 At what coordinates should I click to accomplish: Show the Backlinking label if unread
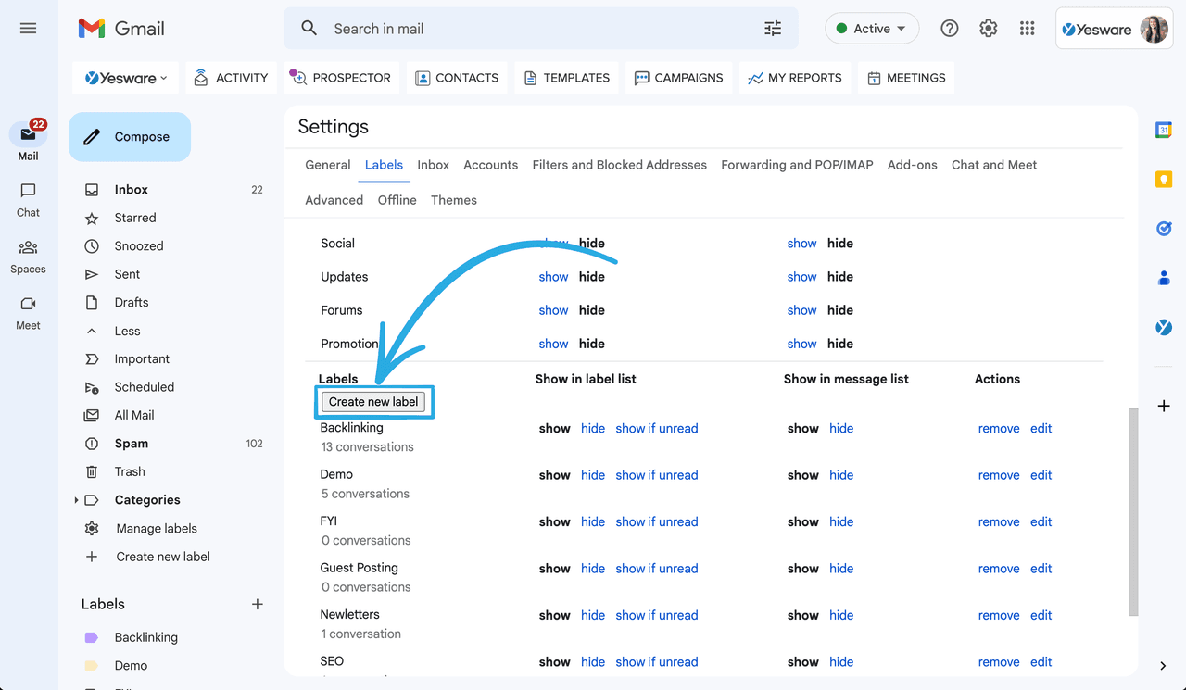(x=657, y=428)
